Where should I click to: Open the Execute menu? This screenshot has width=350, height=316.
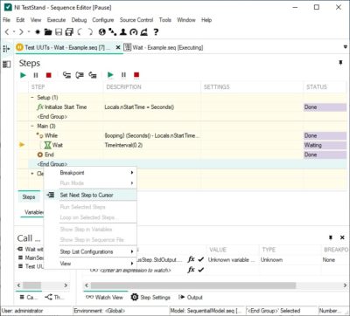56,20
